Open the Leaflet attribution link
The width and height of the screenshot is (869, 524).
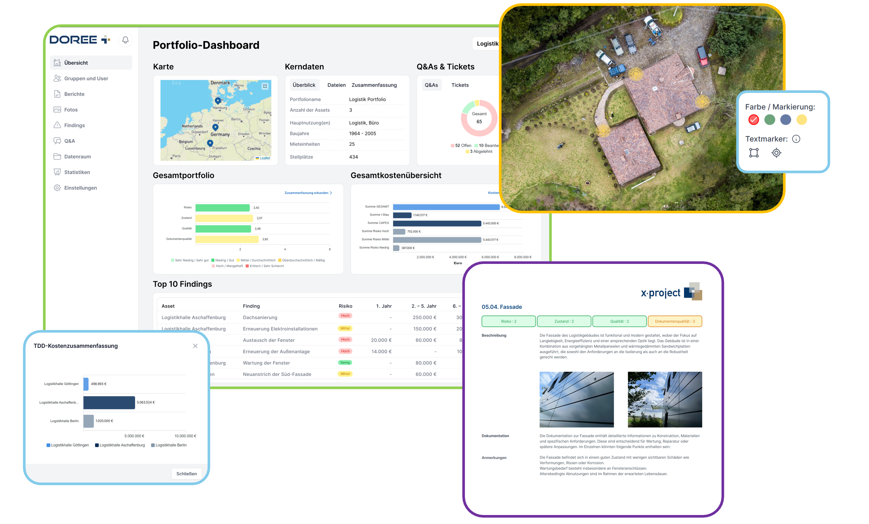click(x=265, y=158)
